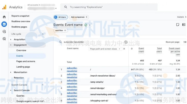This screenshot has width=187, height=104.
Task: Collapse the Search Console submenu item
Action: click(11, 90)
